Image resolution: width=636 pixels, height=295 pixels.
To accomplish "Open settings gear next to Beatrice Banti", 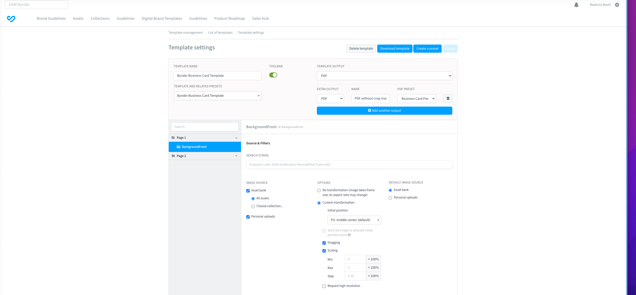I will pyautogui.click(x=617, y=5).
